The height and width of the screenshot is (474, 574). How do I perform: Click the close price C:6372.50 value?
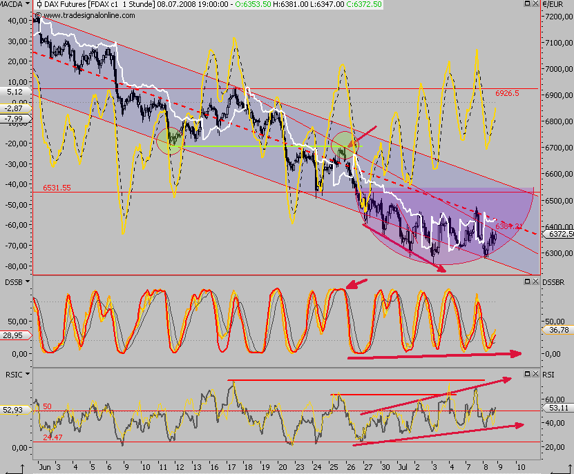click(363, 4)
